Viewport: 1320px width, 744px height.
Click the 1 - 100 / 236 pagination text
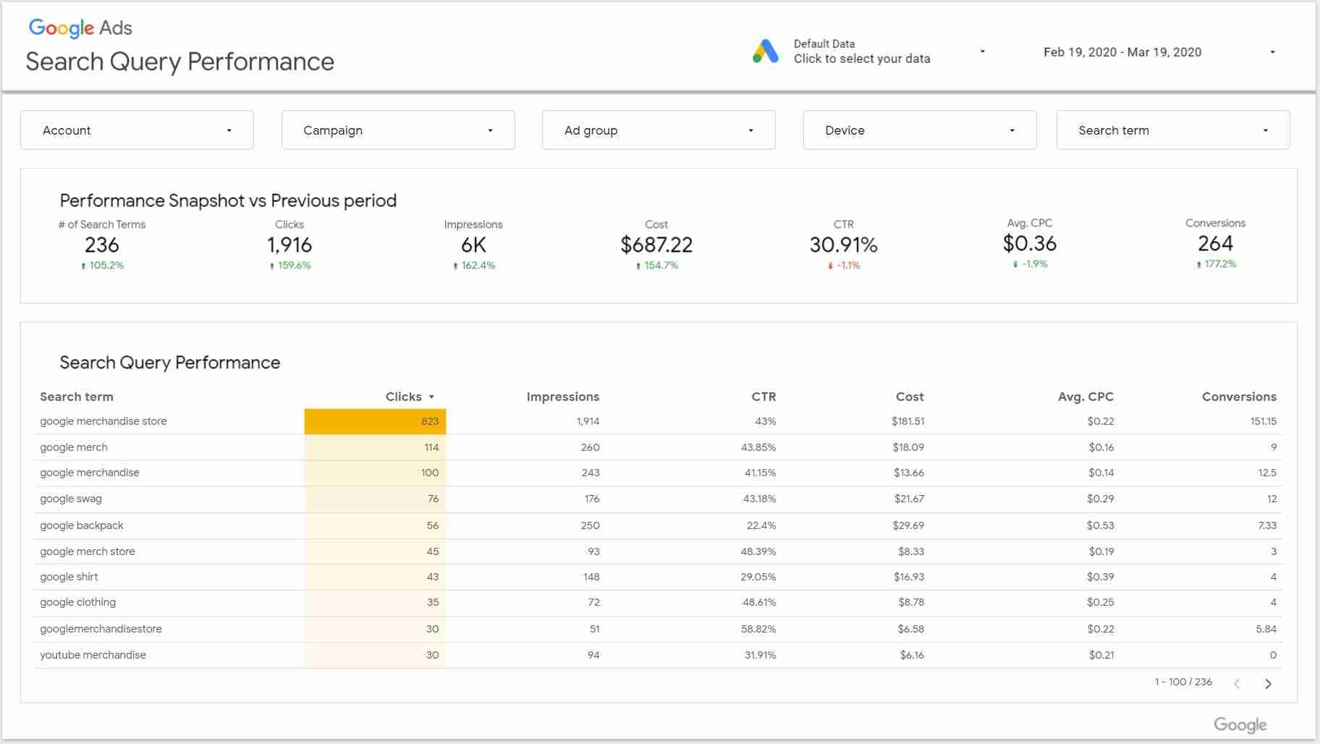point(1183,682)
